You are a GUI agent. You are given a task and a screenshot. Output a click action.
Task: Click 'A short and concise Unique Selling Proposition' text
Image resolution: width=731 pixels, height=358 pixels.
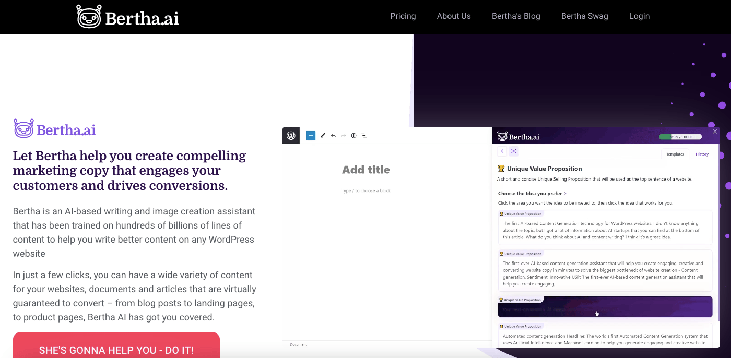[x=595, y=179]
